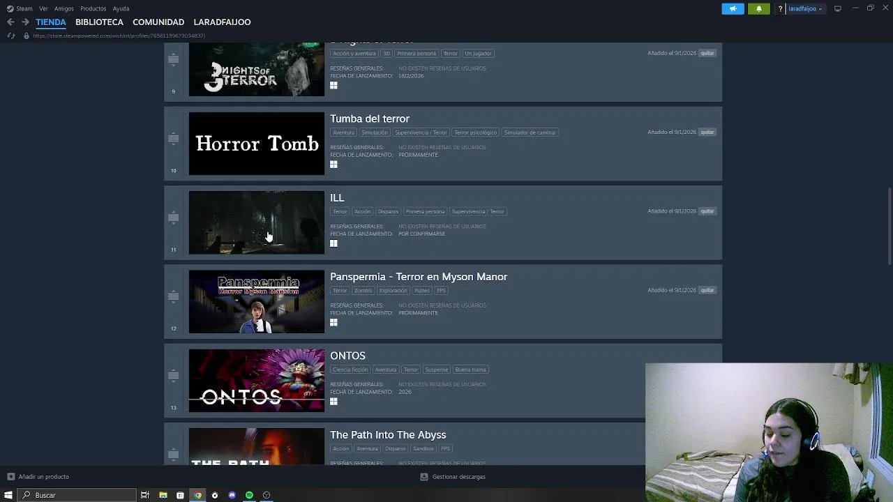This screenshot has width=893, height=502.
Task: Click the Windows platform icon for ONTOS
Action: 333,402
